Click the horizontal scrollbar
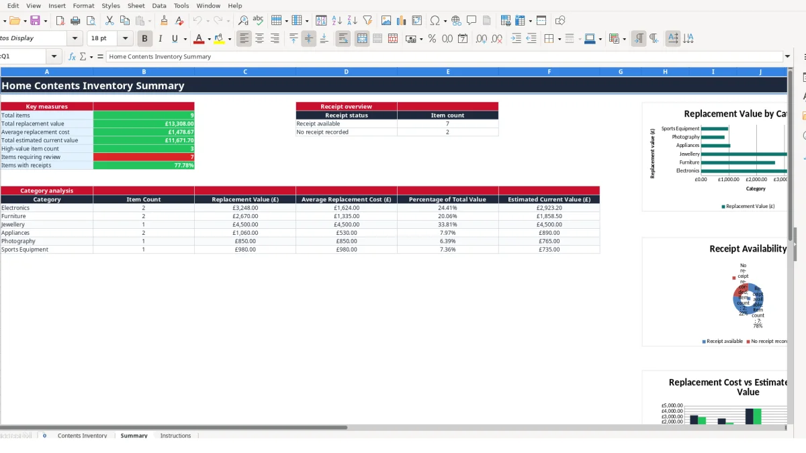This screenshot has height=453, width=806. tap(173, 427)
